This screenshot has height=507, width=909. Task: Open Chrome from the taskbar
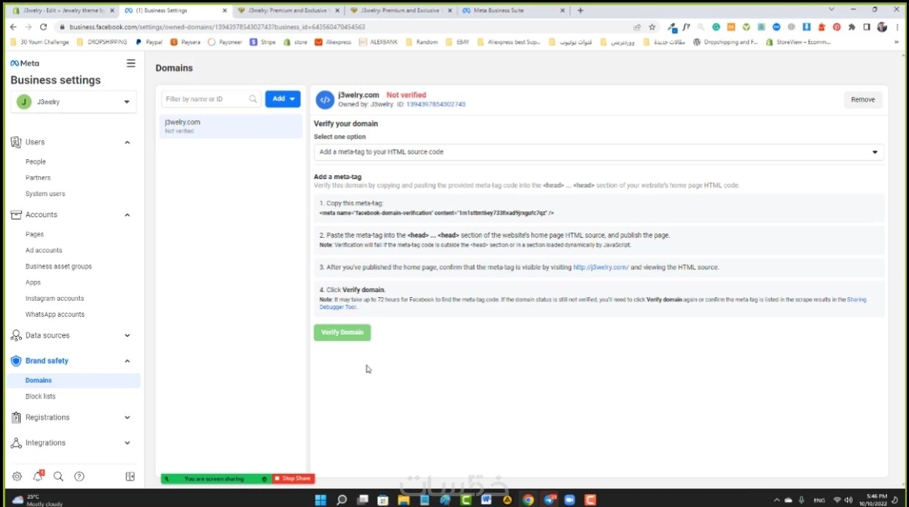[x=527, y=500]
